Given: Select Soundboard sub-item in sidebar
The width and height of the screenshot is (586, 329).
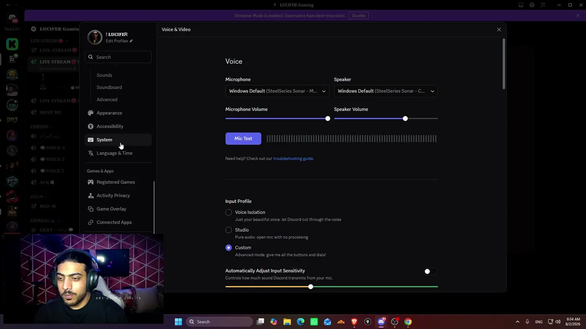Looking at the screenshot, I should (x=109, y=87).
